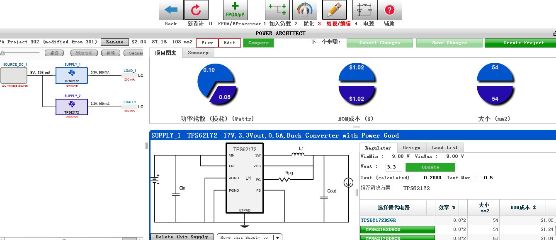Image resolution: width=556 pixels, height=240 pixels.
Task: Click the Back arrow icon
Action: pyautogui.click(x=171, y=10)
